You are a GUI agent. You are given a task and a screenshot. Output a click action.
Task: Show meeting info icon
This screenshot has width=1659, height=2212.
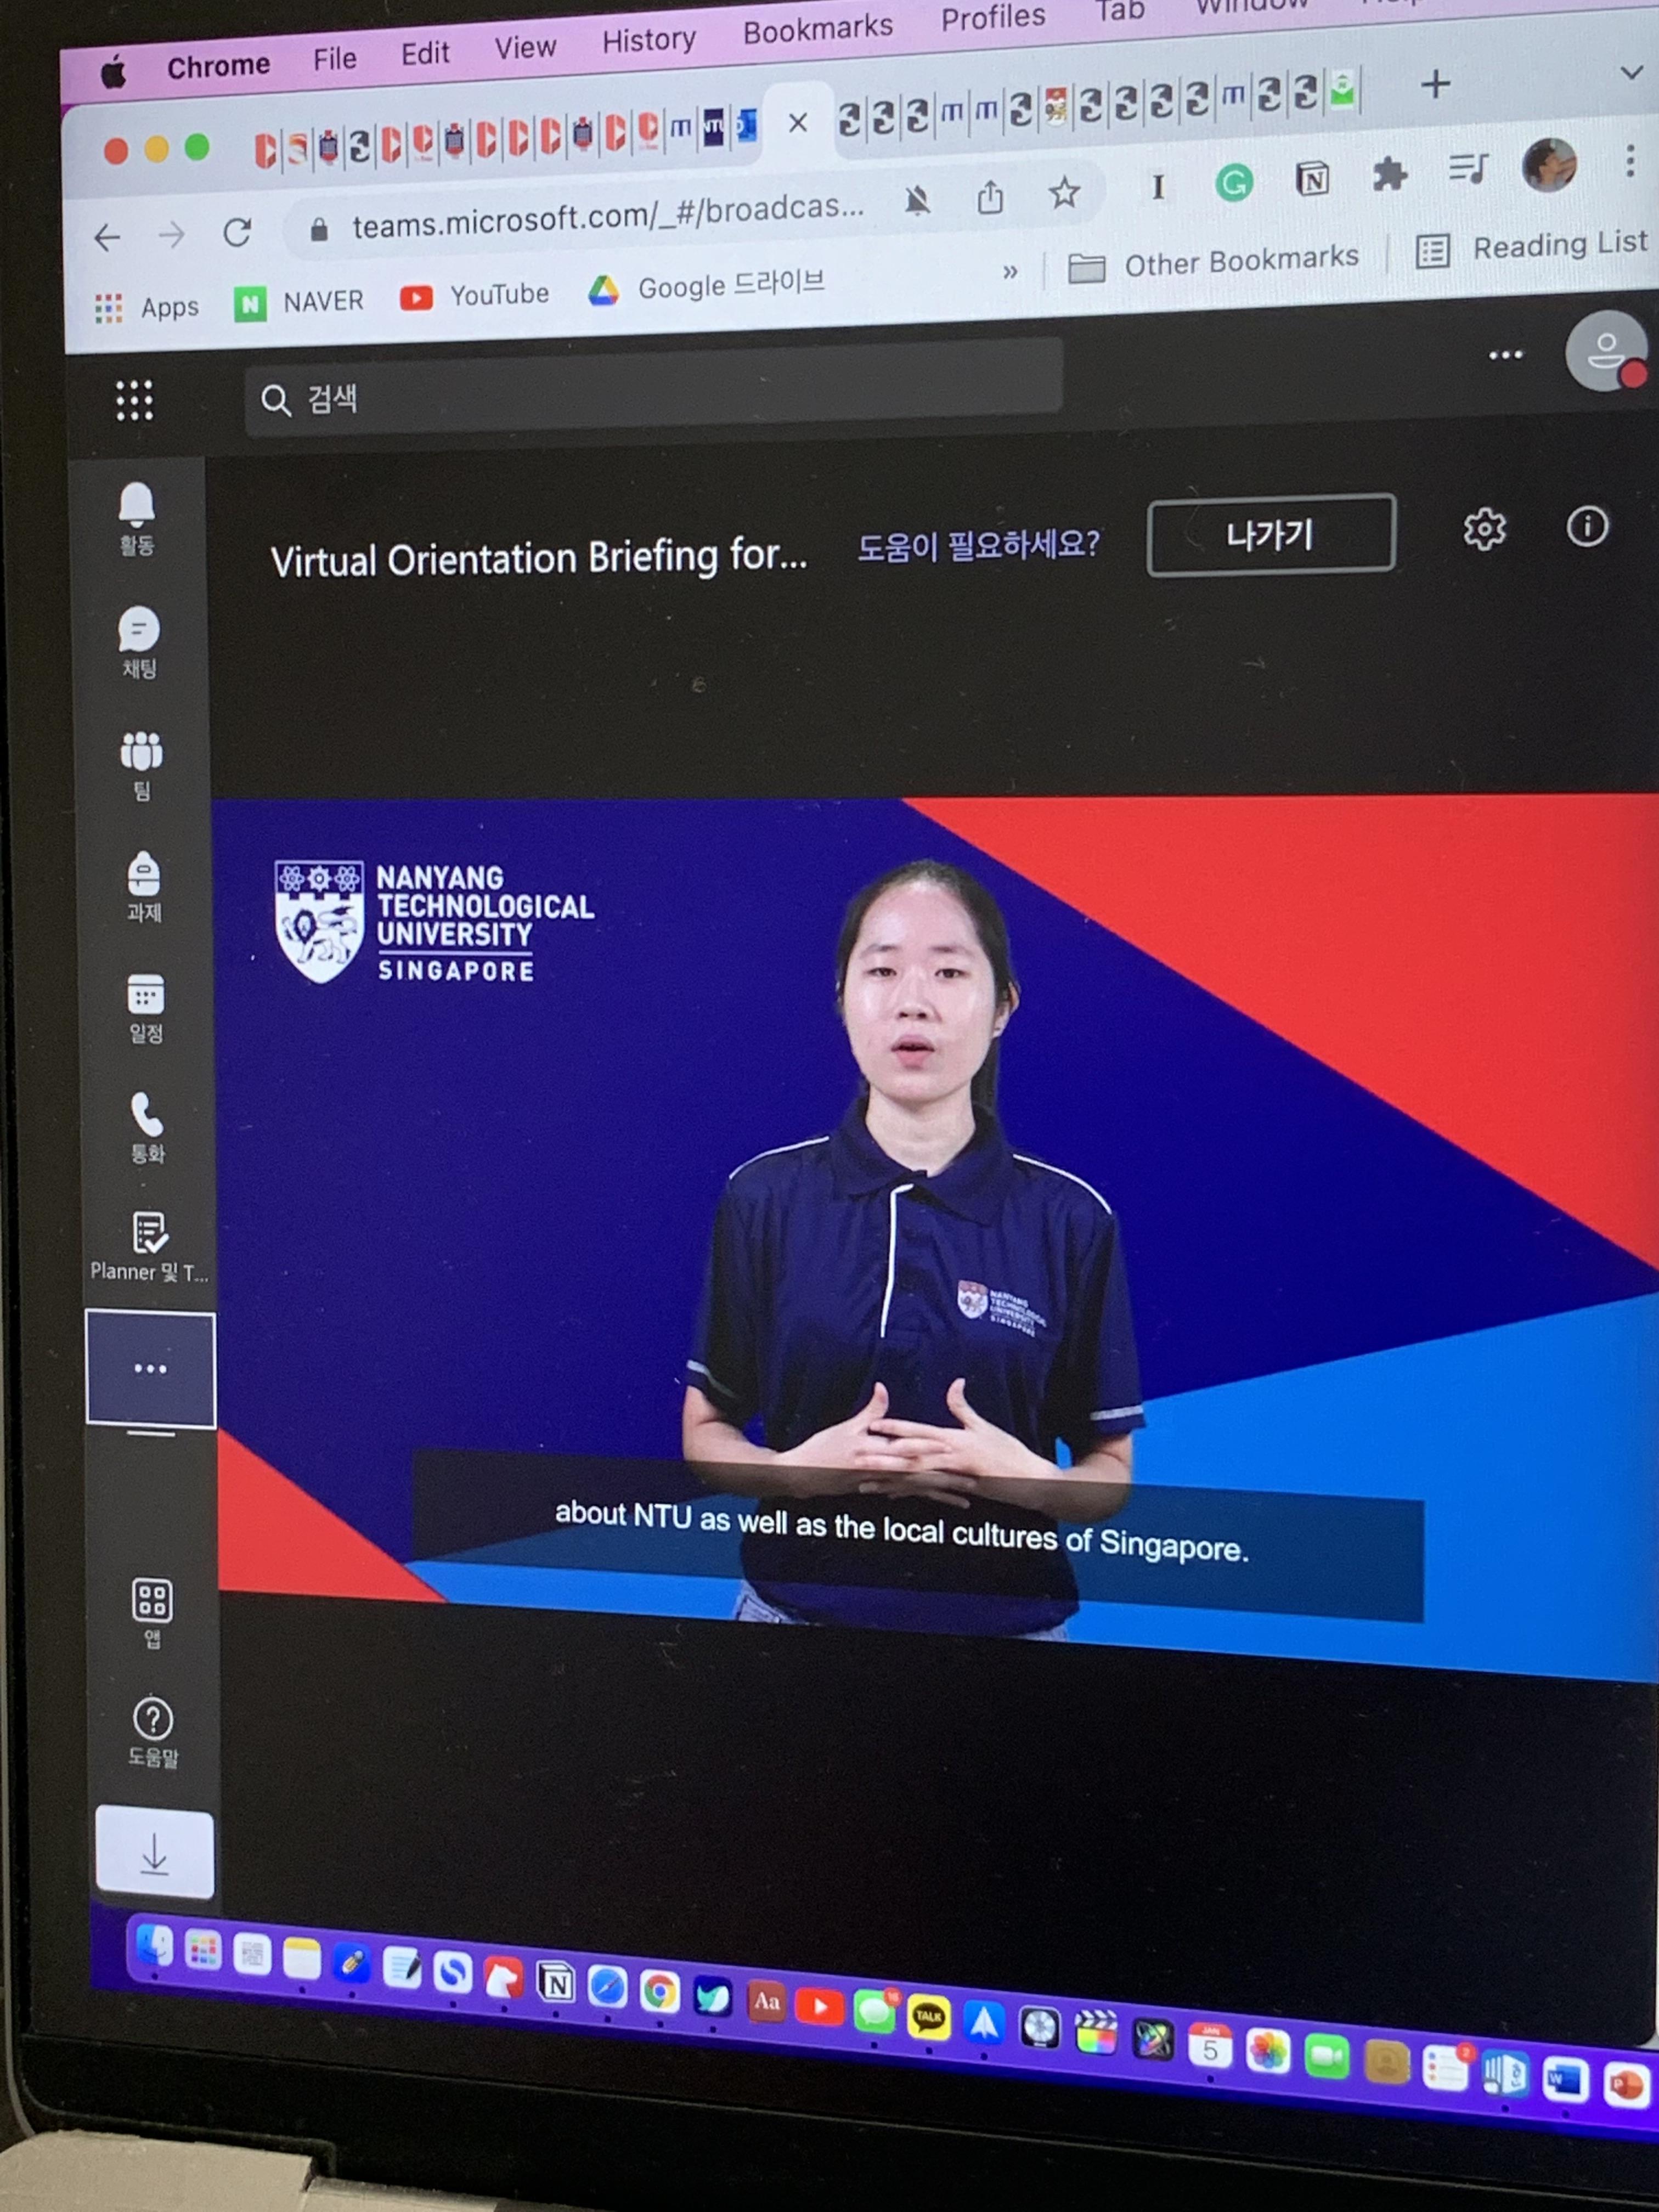(x=1587, y=526)
